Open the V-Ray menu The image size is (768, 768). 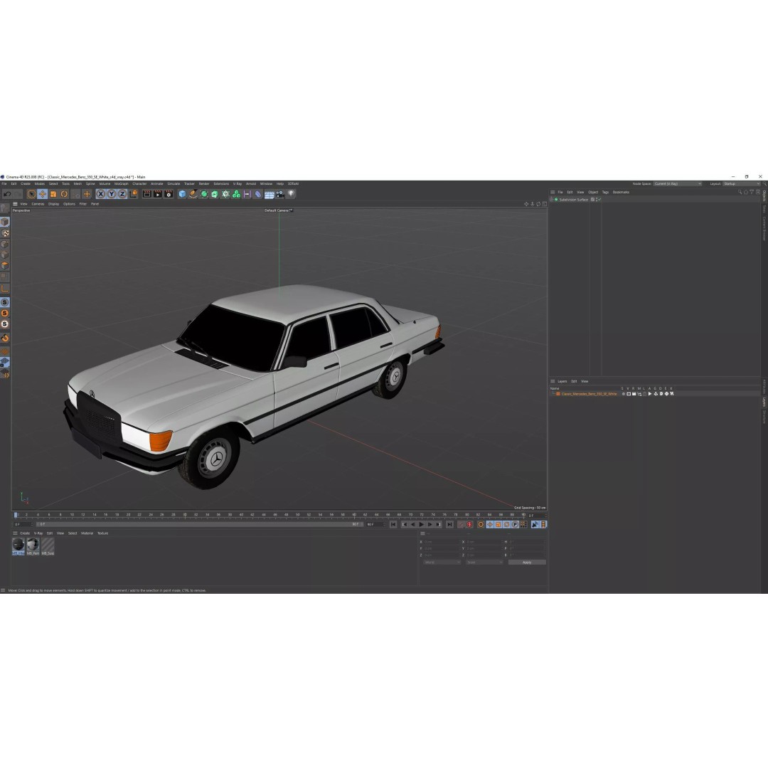click(x=237, y=183)
